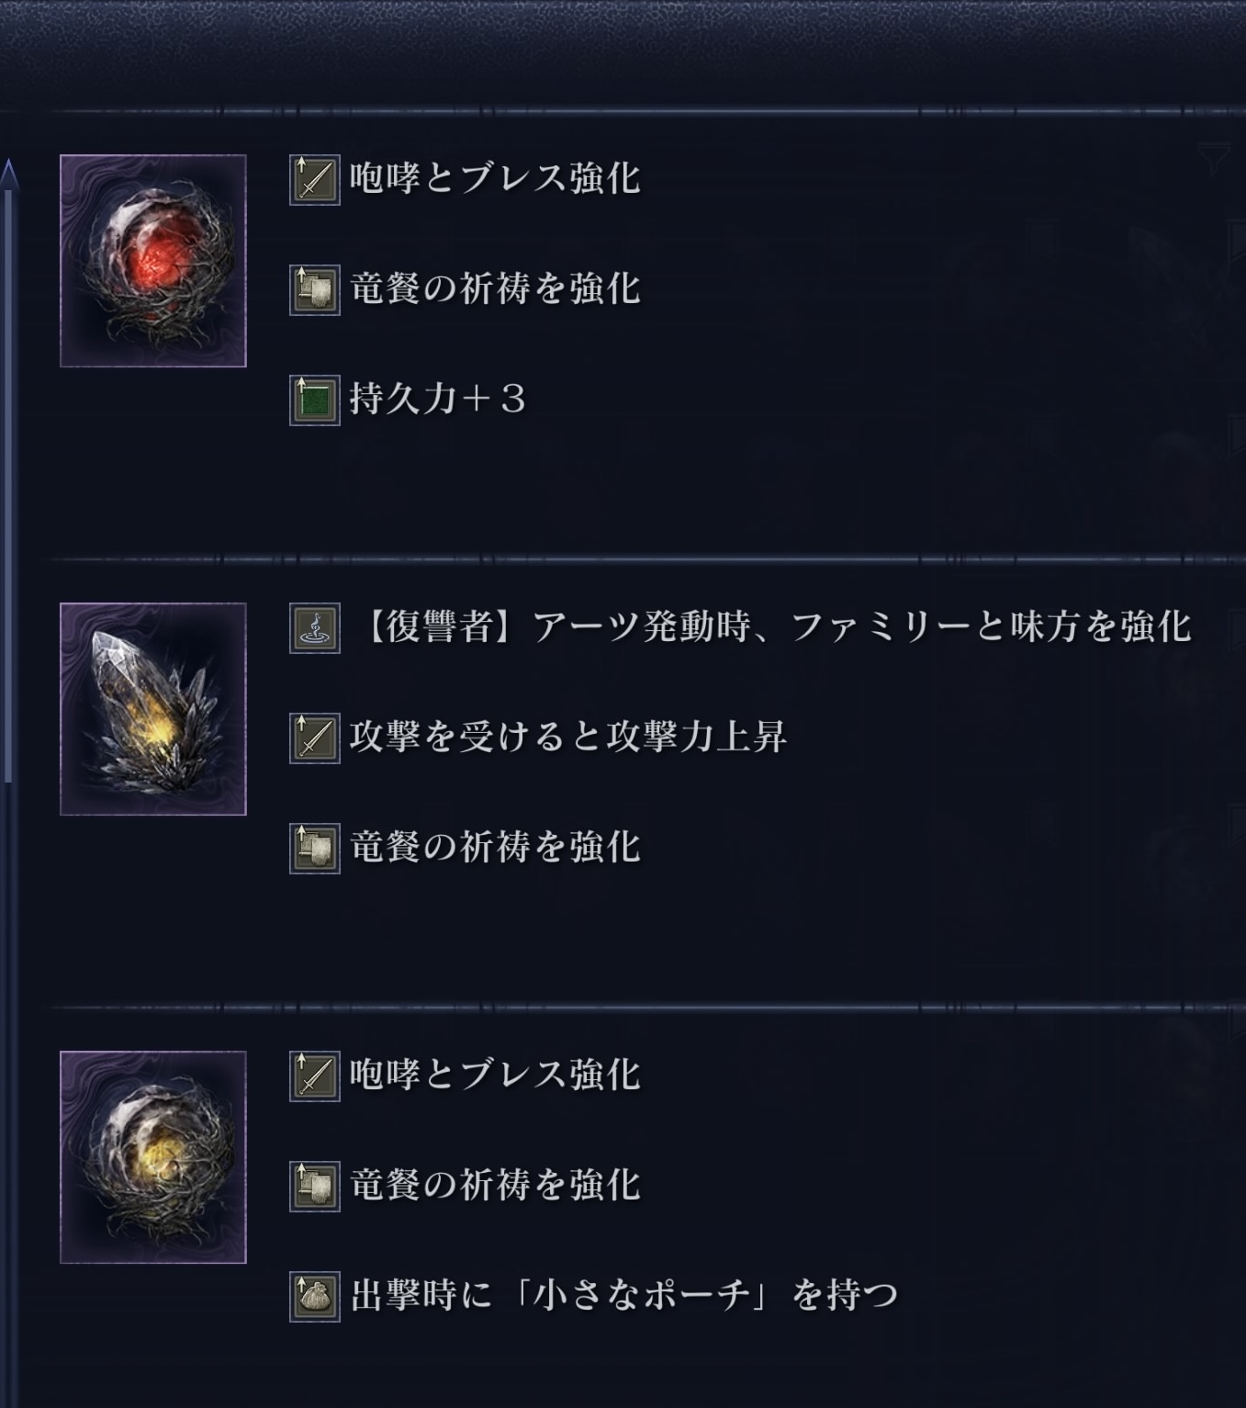
Task: Select the yellow orb relic thumbnail
Action: pos(153,1157)
